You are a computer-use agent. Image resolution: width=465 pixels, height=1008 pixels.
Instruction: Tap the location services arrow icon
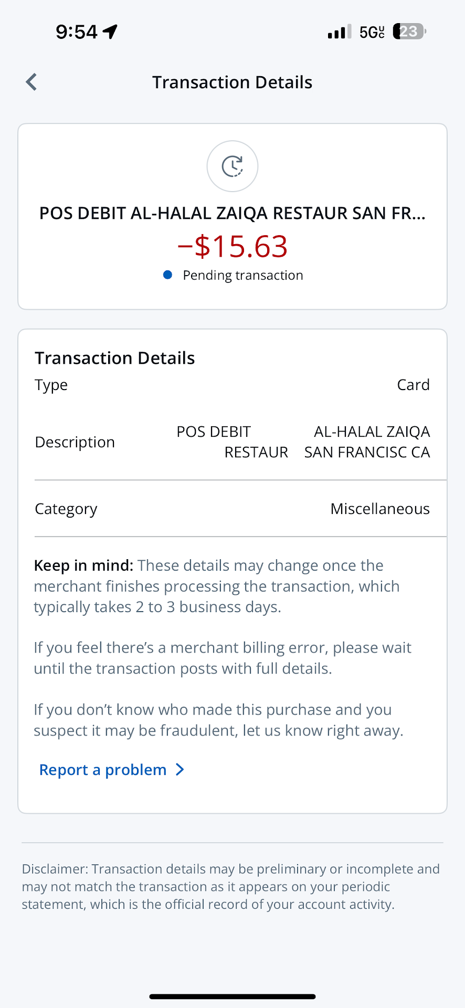(110, 32)
